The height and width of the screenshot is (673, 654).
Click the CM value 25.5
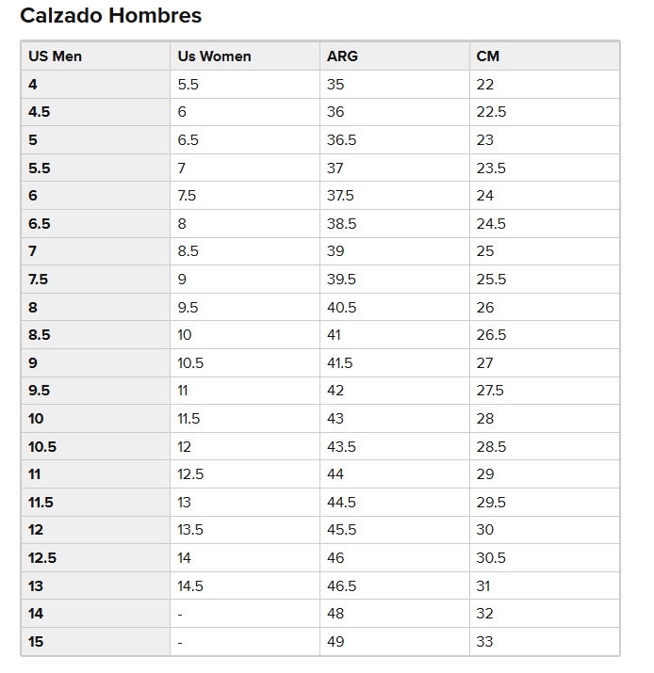pos(491,280)
